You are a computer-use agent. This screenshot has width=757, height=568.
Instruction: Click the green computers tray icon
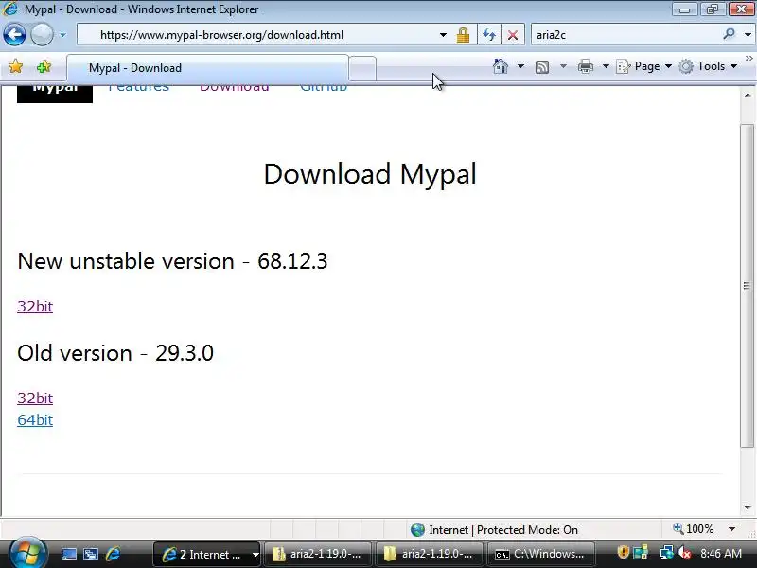tap(642, 553)
